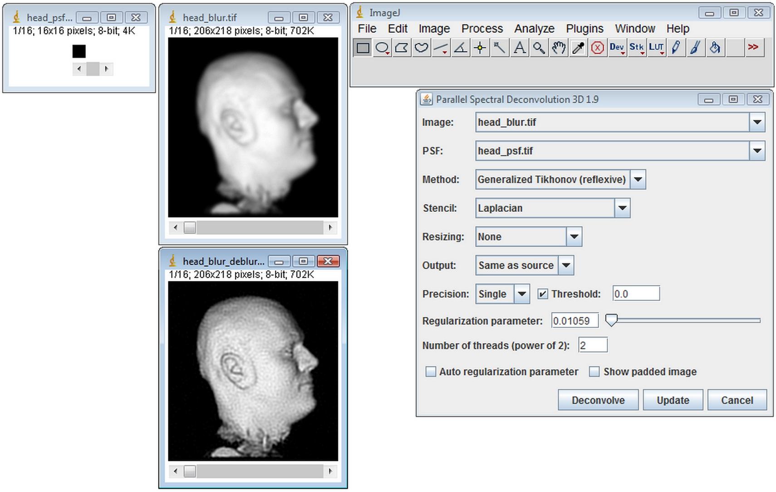The image size is (776, 492).
Task: Select the Rectangle selection tool
Action: (x=363, y=48)
